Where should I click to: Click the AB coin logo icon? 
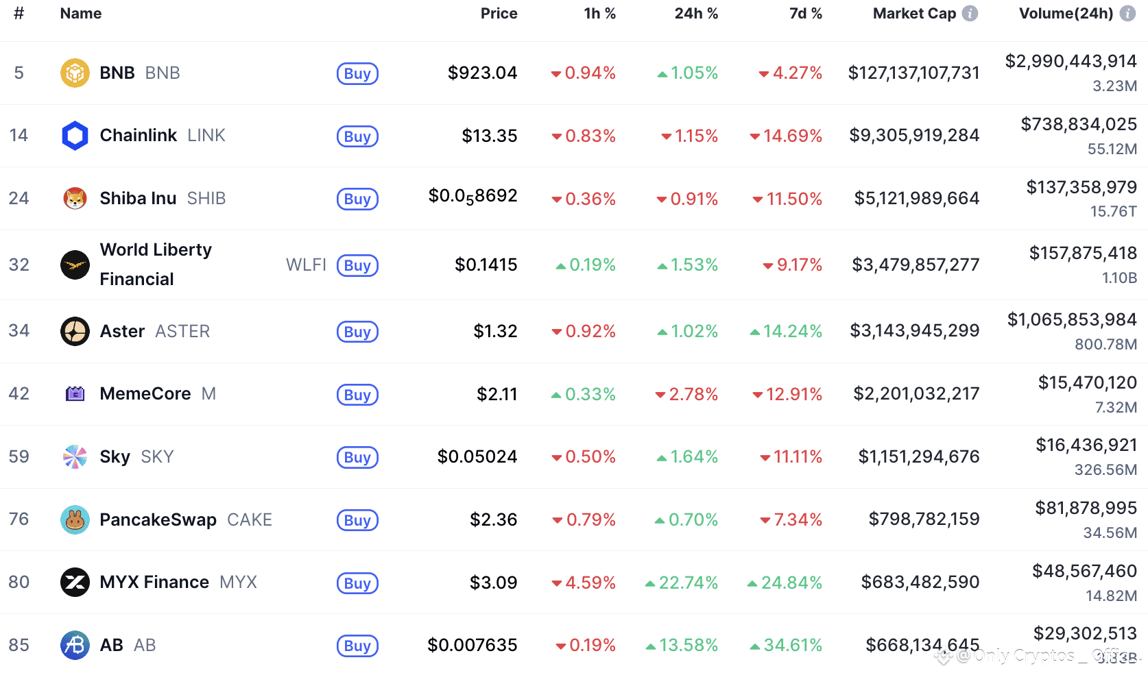pos(75,646)
